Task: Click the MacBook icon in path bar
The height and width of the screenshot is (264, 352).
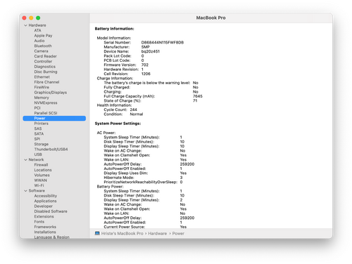Action: [97, 233]
